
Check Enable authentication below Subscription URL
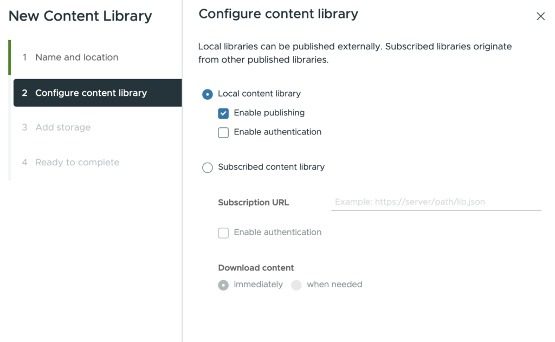click(223, 233)
